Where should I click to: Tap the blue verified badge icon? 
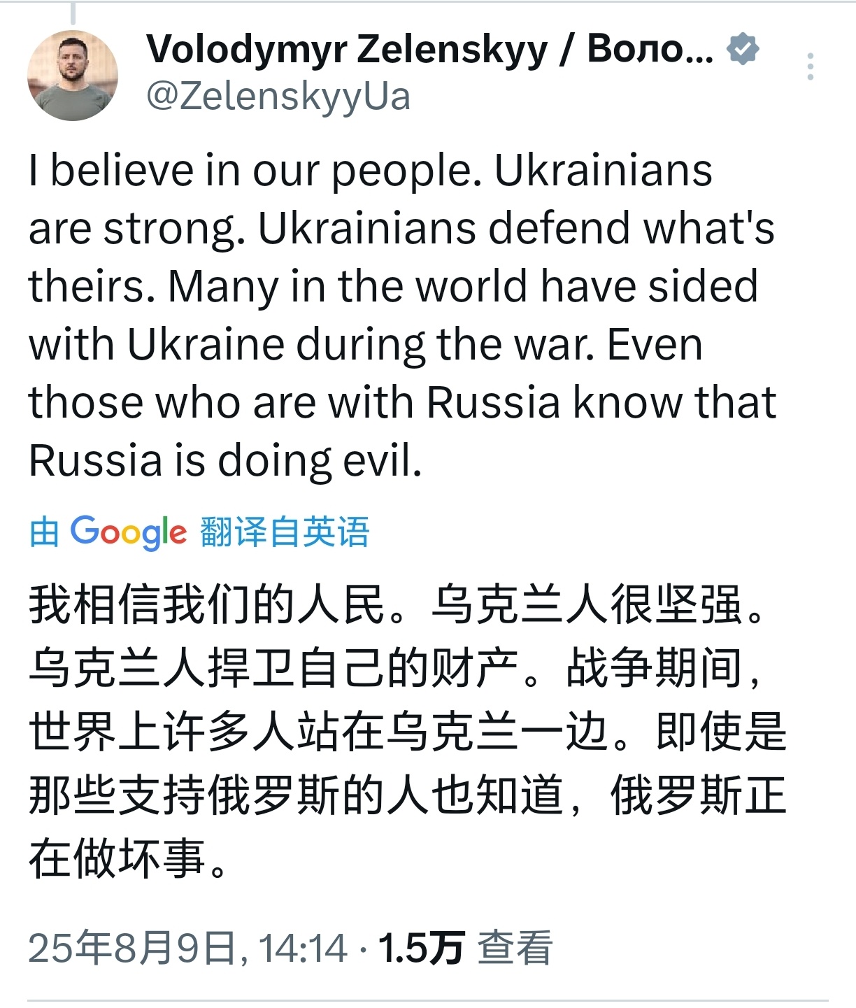pyautogui.click(x=743, y=49)
